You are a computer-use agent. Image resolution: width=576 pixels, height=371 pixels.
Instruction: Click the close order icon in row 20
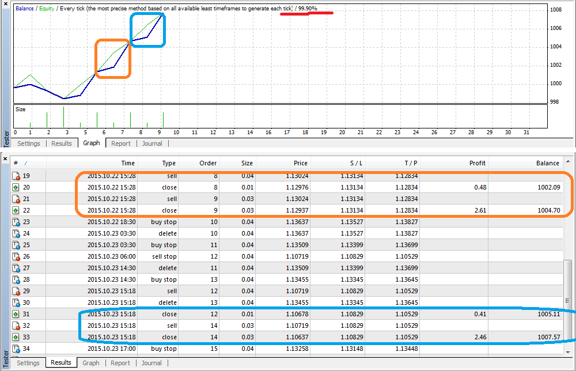(17, 187)
